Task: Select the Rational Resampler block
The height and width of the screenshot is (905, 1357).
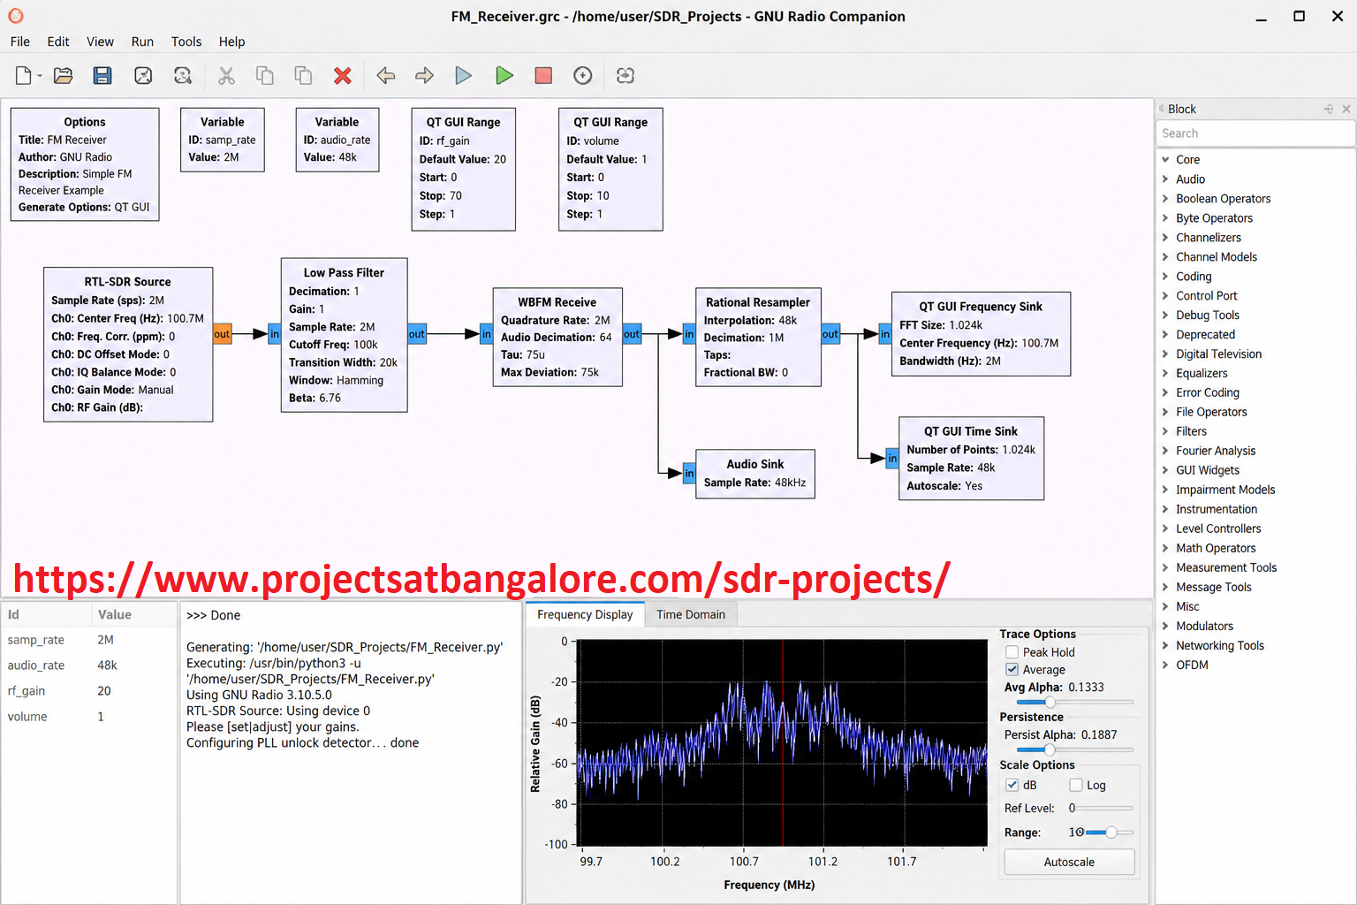Action: pos(758,337)
